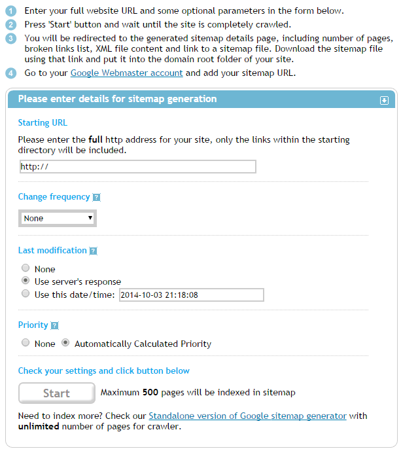
Task: Select Use this date/time option
Action: point(26,295)
